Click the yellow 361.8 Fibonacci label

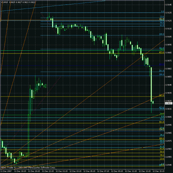162,95
